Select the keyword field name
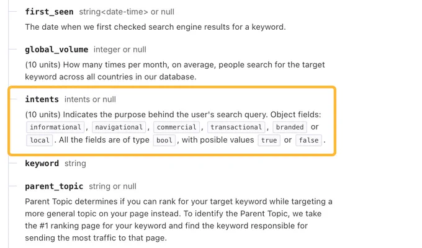Image resolution: width=422 pixels, height=248 pixels. (42, 163)
